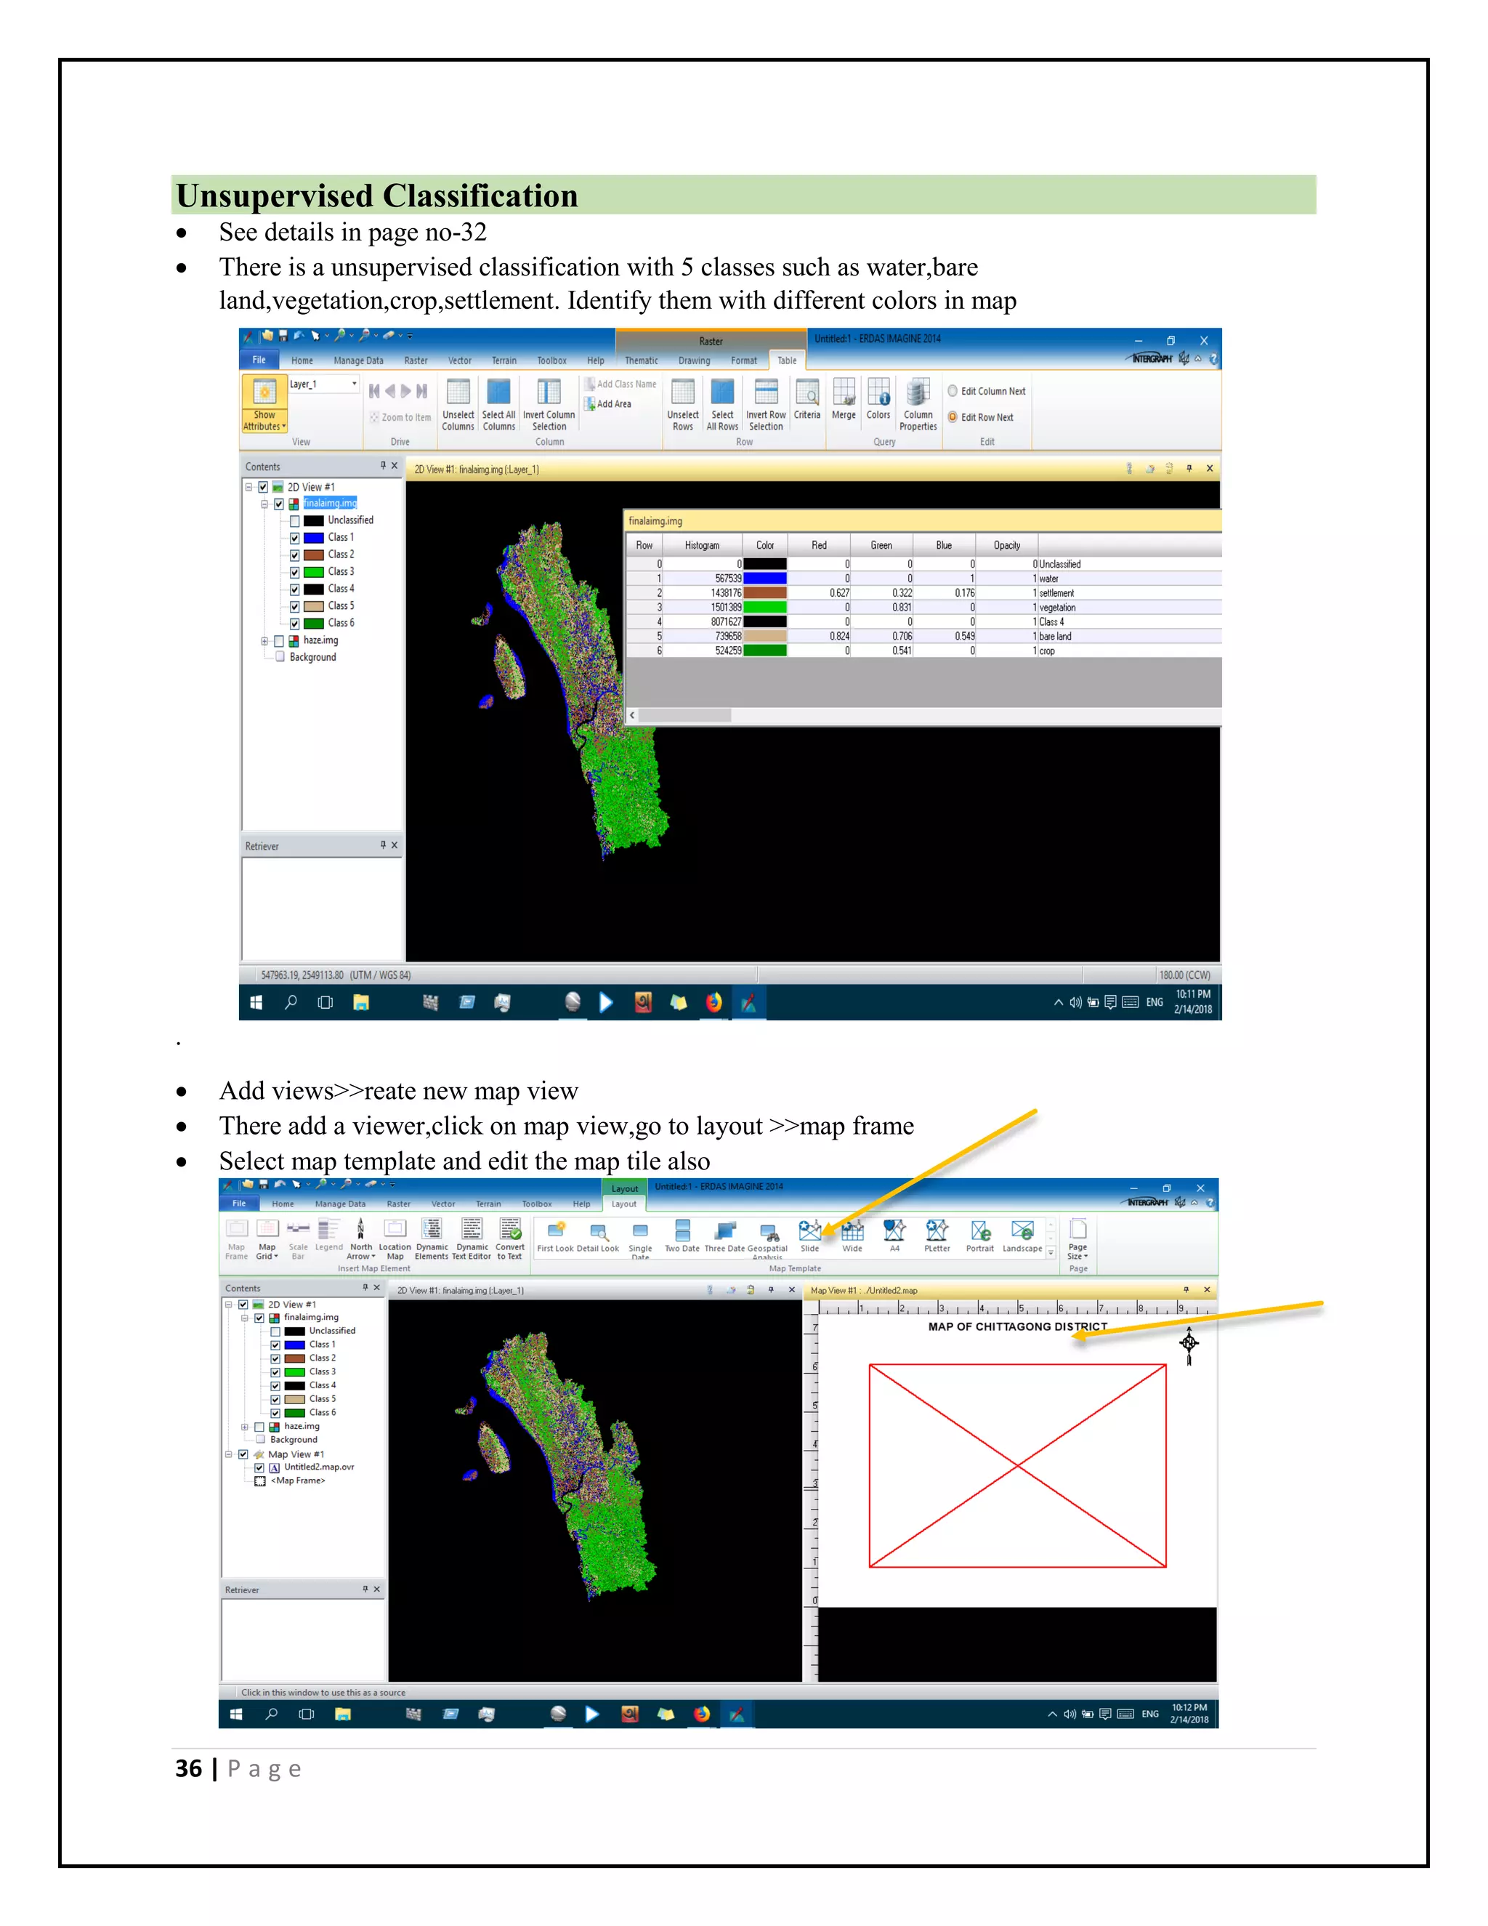Open the Manage Data ribbon tab
This screenshot has width=1488, height=1926.
coord(358,360)
